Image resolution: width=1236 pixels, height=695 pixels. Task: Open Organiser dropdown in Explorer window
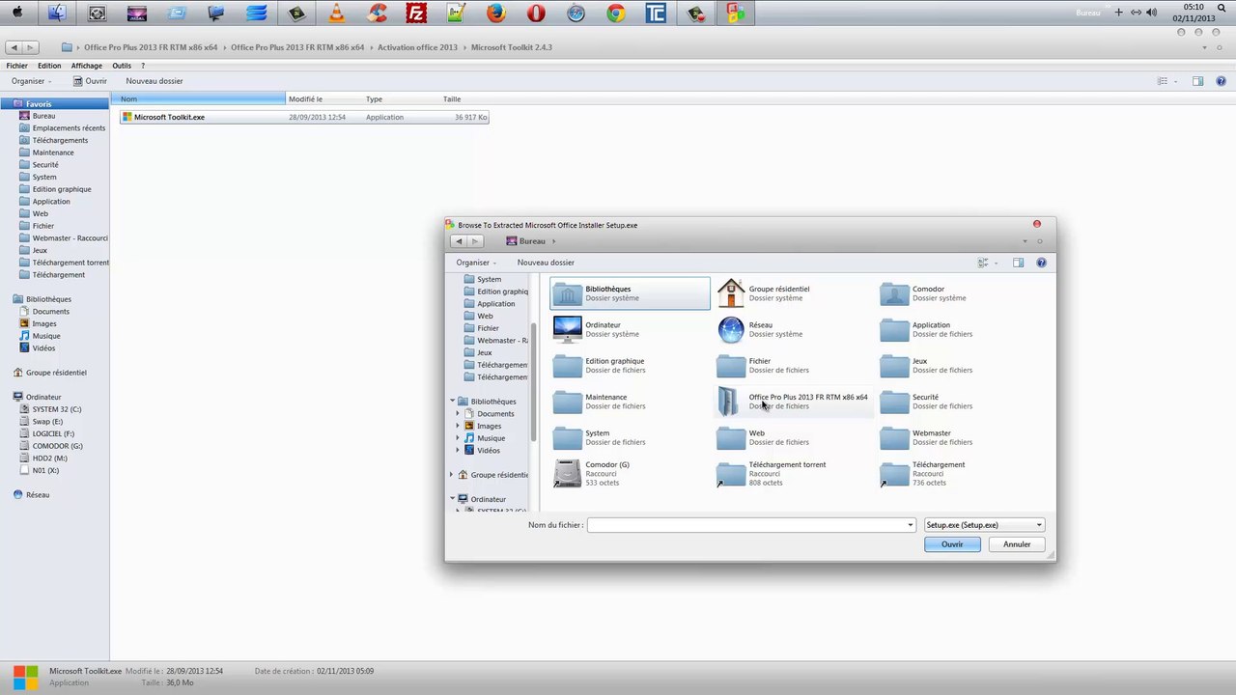32,81
